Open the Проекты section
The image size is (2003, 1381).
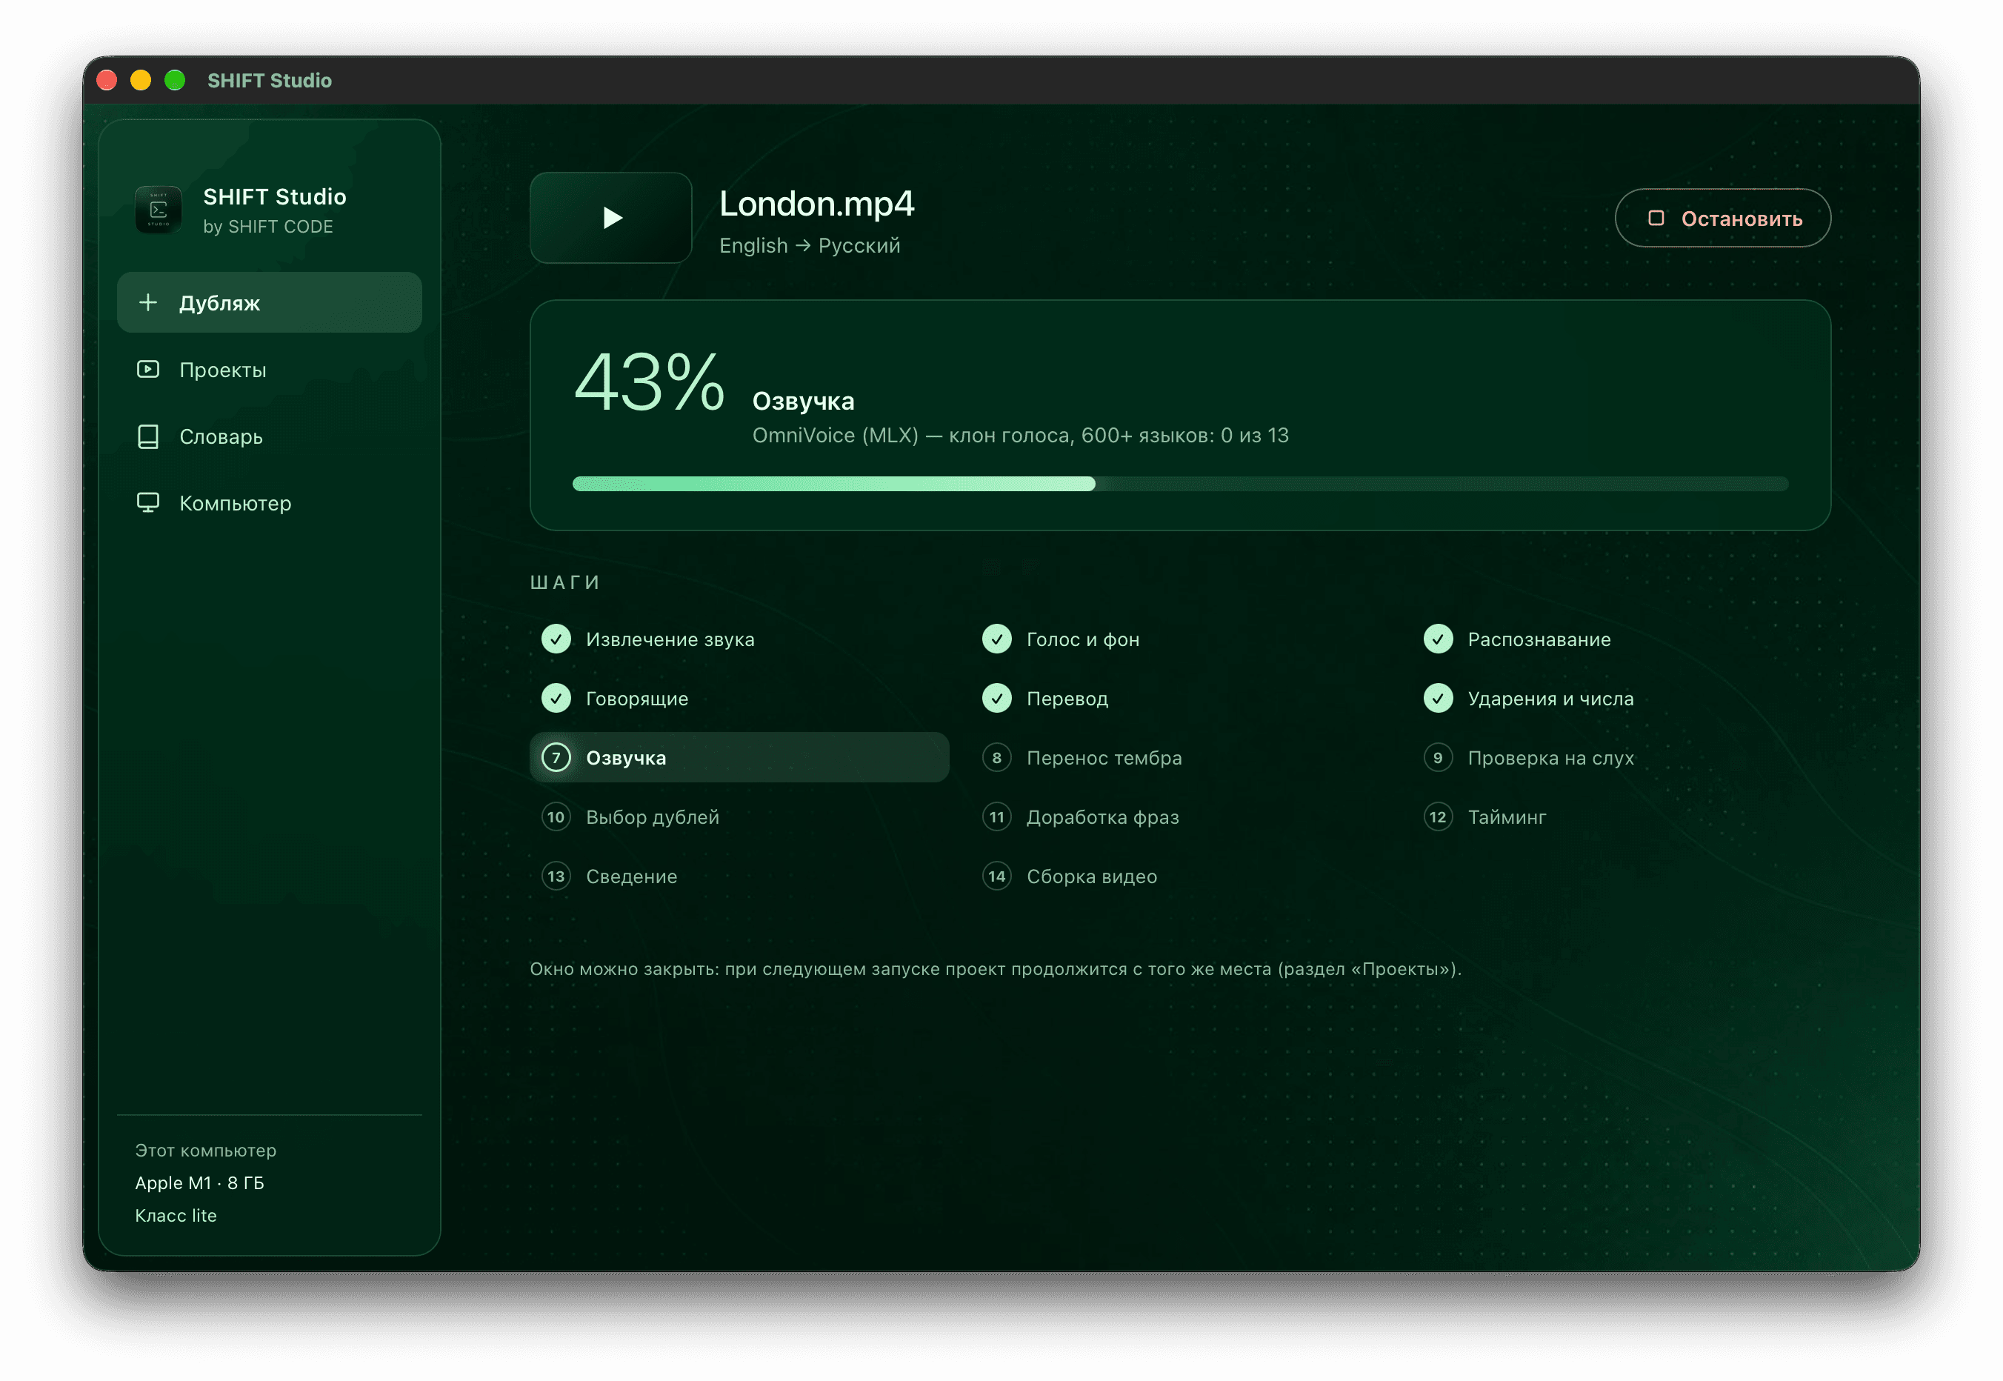click(269, 370)
